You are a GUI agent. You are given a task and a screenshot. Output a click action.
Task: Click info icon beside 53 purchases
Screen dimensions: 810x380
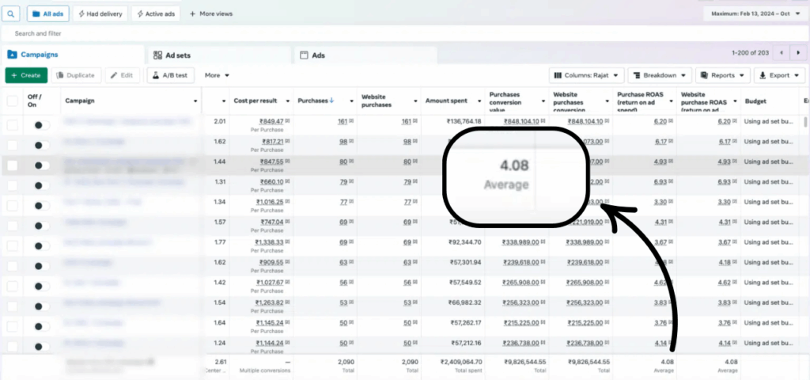click(x=351, y=303)
